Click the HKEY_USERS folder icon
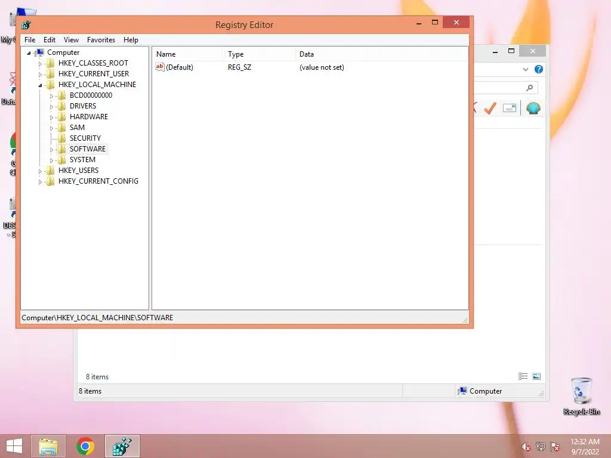The height and width of the screenshot is (458, 611). (50, 171)
